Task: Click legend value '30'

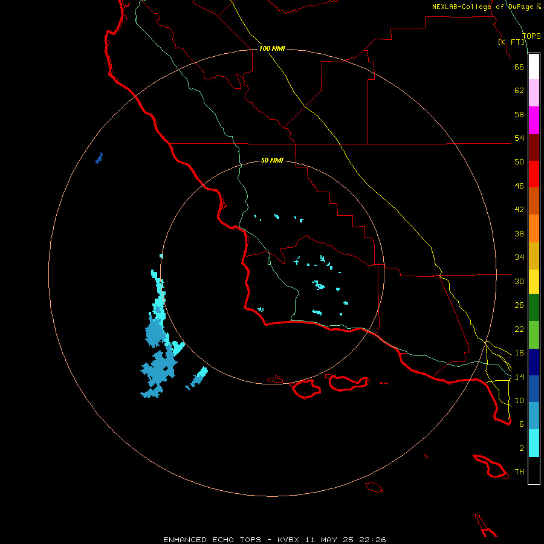Action: 519,281
